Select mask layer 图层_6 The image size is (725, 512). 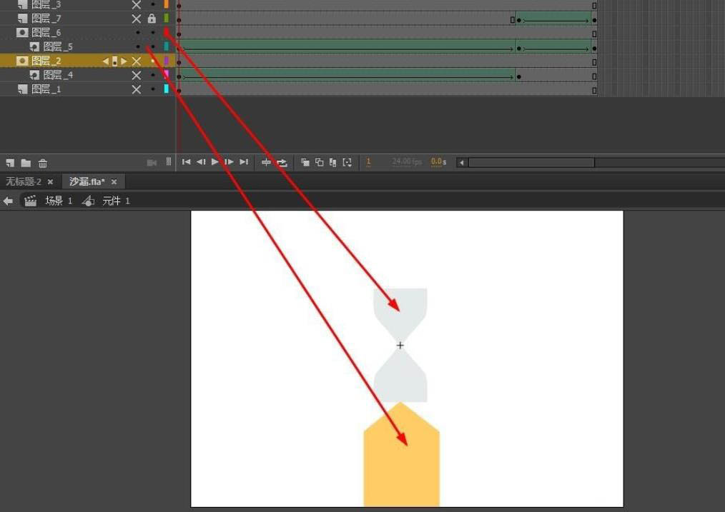pyautogui.click(x=46, y=32)
